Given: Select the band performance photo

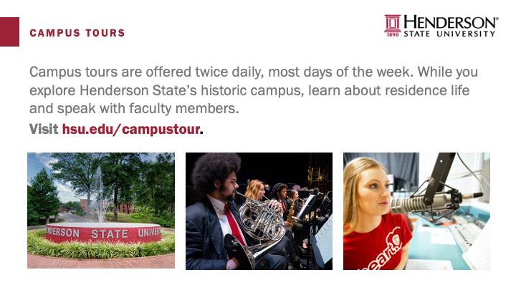Looking at the screenshot, I should click(x=259, y=211).
